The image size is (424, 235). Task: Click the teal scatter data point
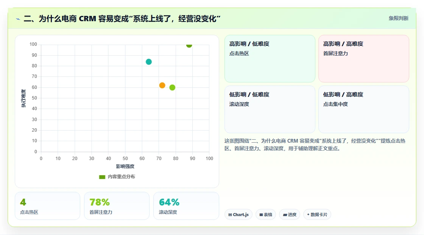coord(149,62)
